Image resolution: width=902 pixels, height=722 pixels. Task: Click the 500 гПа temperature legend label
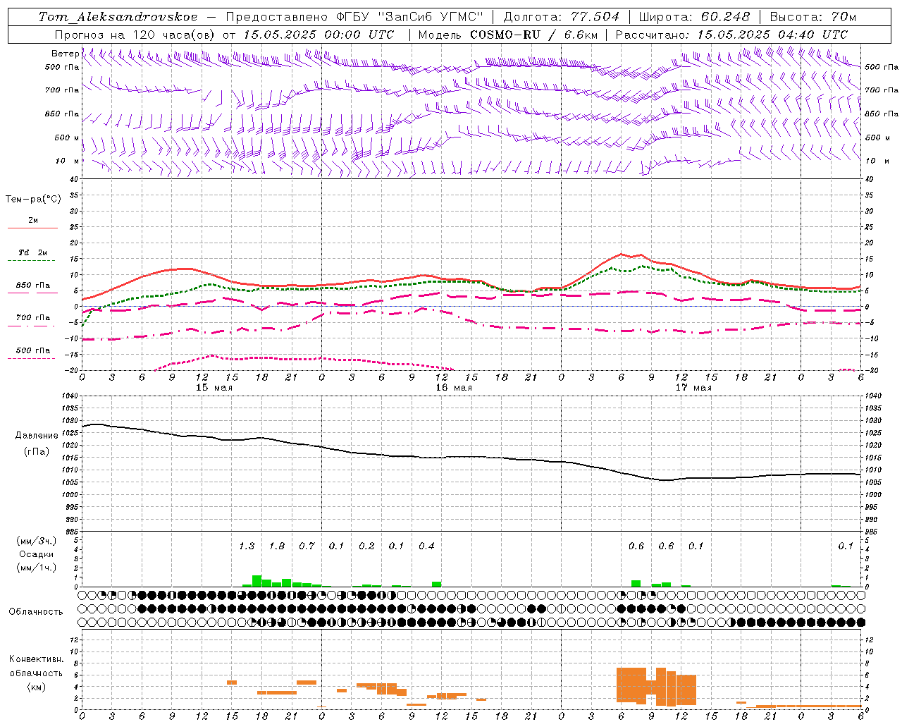(33, 350)
